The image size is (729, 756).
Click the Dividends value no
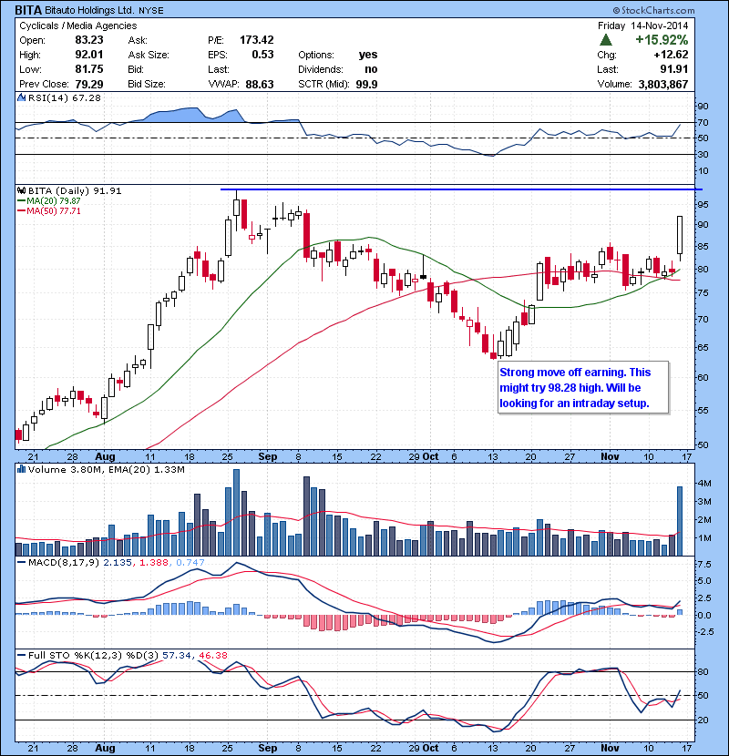click(371, 69)
